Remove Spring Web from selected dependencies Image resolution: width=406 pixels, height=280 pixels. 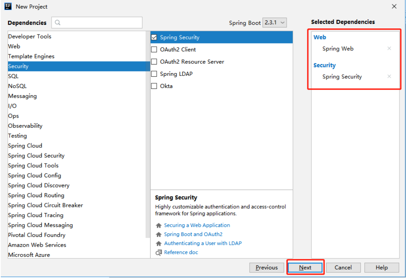click(x=389, y=48)
